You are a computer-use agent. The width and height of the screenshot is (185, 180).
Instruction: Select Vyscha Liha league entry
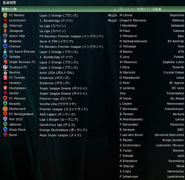tap(58, 104)
